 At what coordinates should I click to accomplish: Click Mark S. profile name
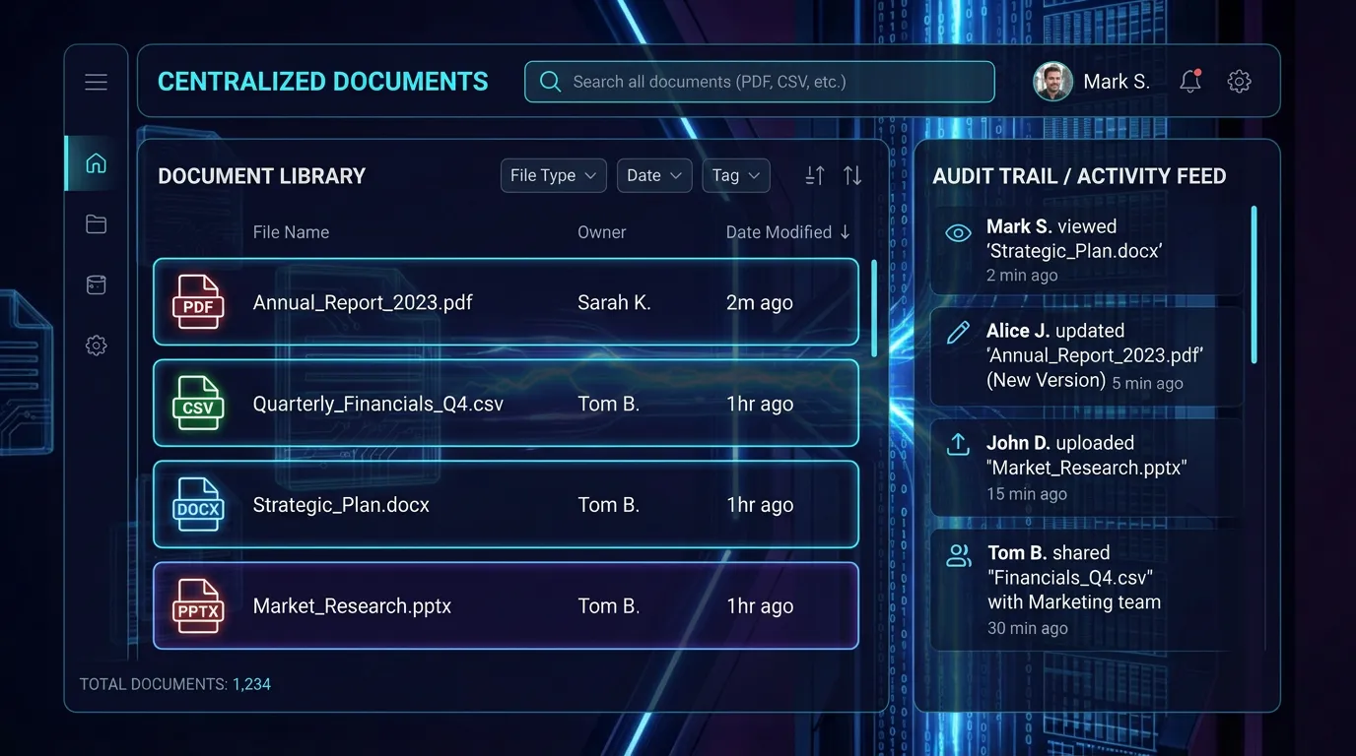point(1117,81)
